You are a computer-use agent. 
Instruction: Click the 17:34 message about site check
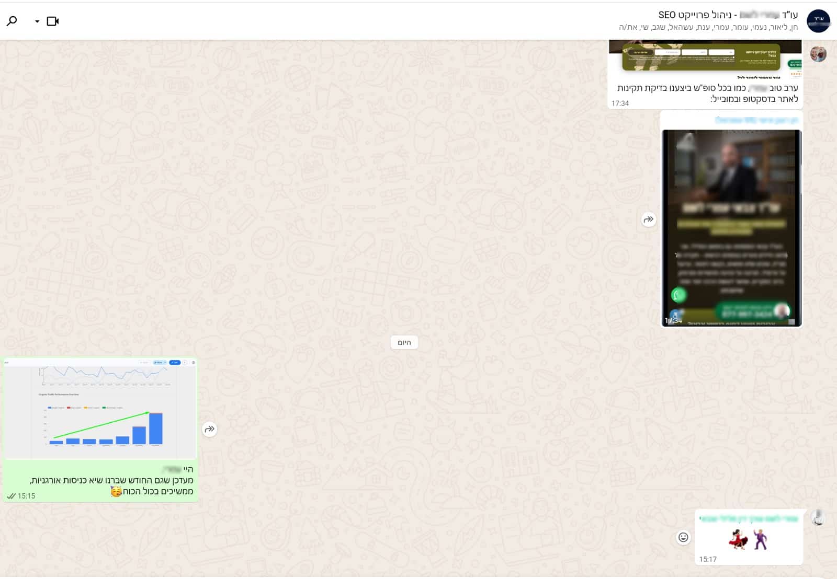[x=707, y=94]
